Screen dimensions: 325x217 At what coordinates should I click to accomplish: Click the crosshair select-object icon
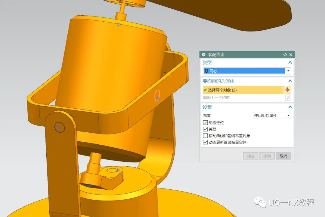point(287,90)
